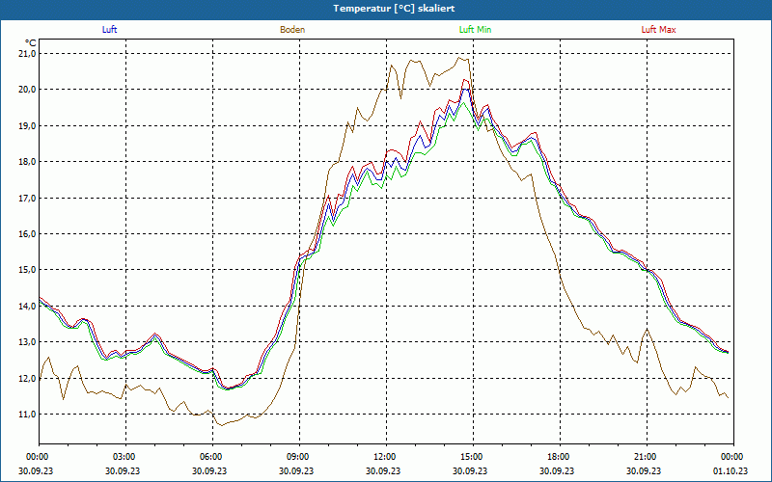The width and height of the screenshot is (772, 482).
Task: Click the 30.09.23 date under 12:00
Action: (383, 470)
